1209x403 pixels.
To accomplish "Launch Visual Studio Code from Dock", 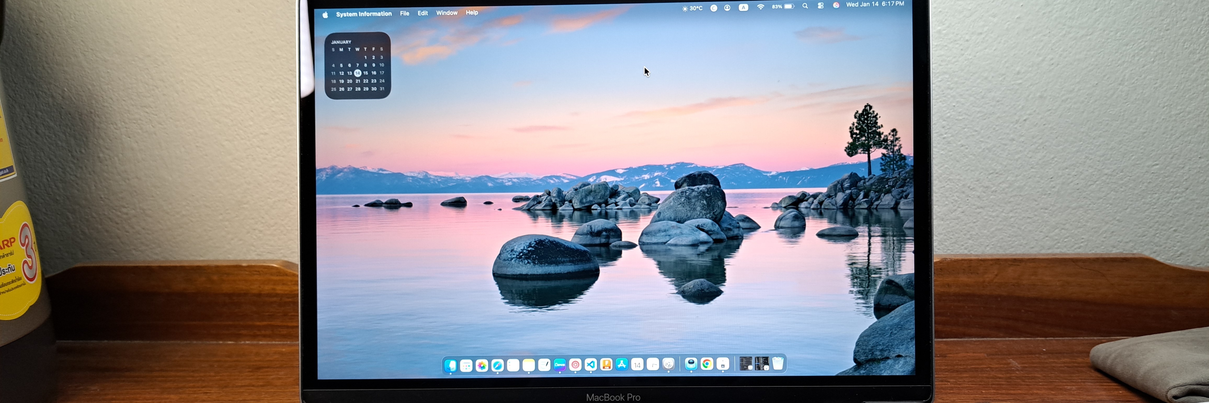I will click(x=591, y=365).
